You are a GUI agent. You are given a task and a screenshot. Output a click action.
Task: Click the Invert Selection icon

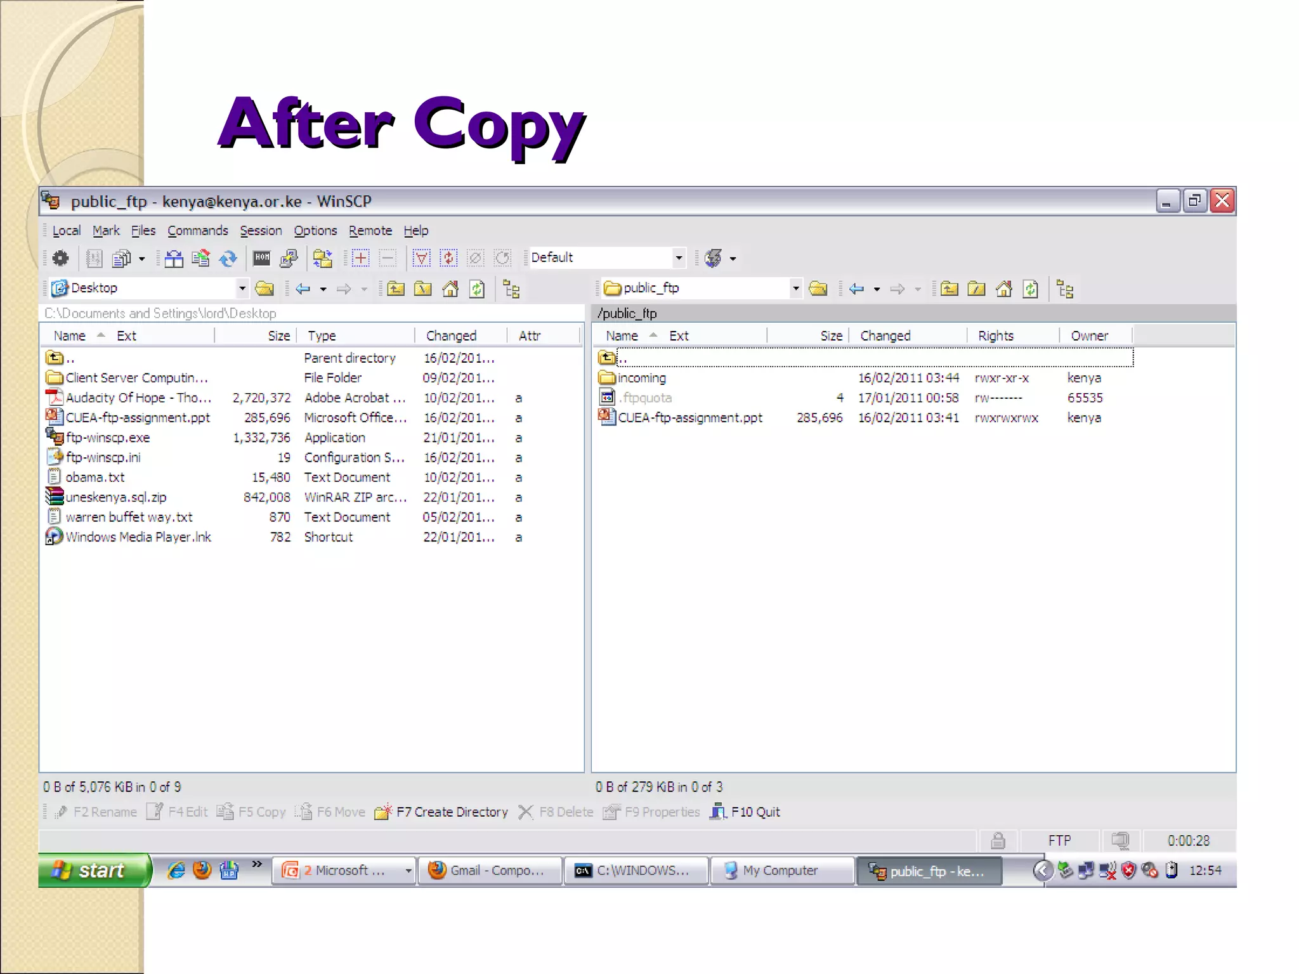[x=448, y=258]
